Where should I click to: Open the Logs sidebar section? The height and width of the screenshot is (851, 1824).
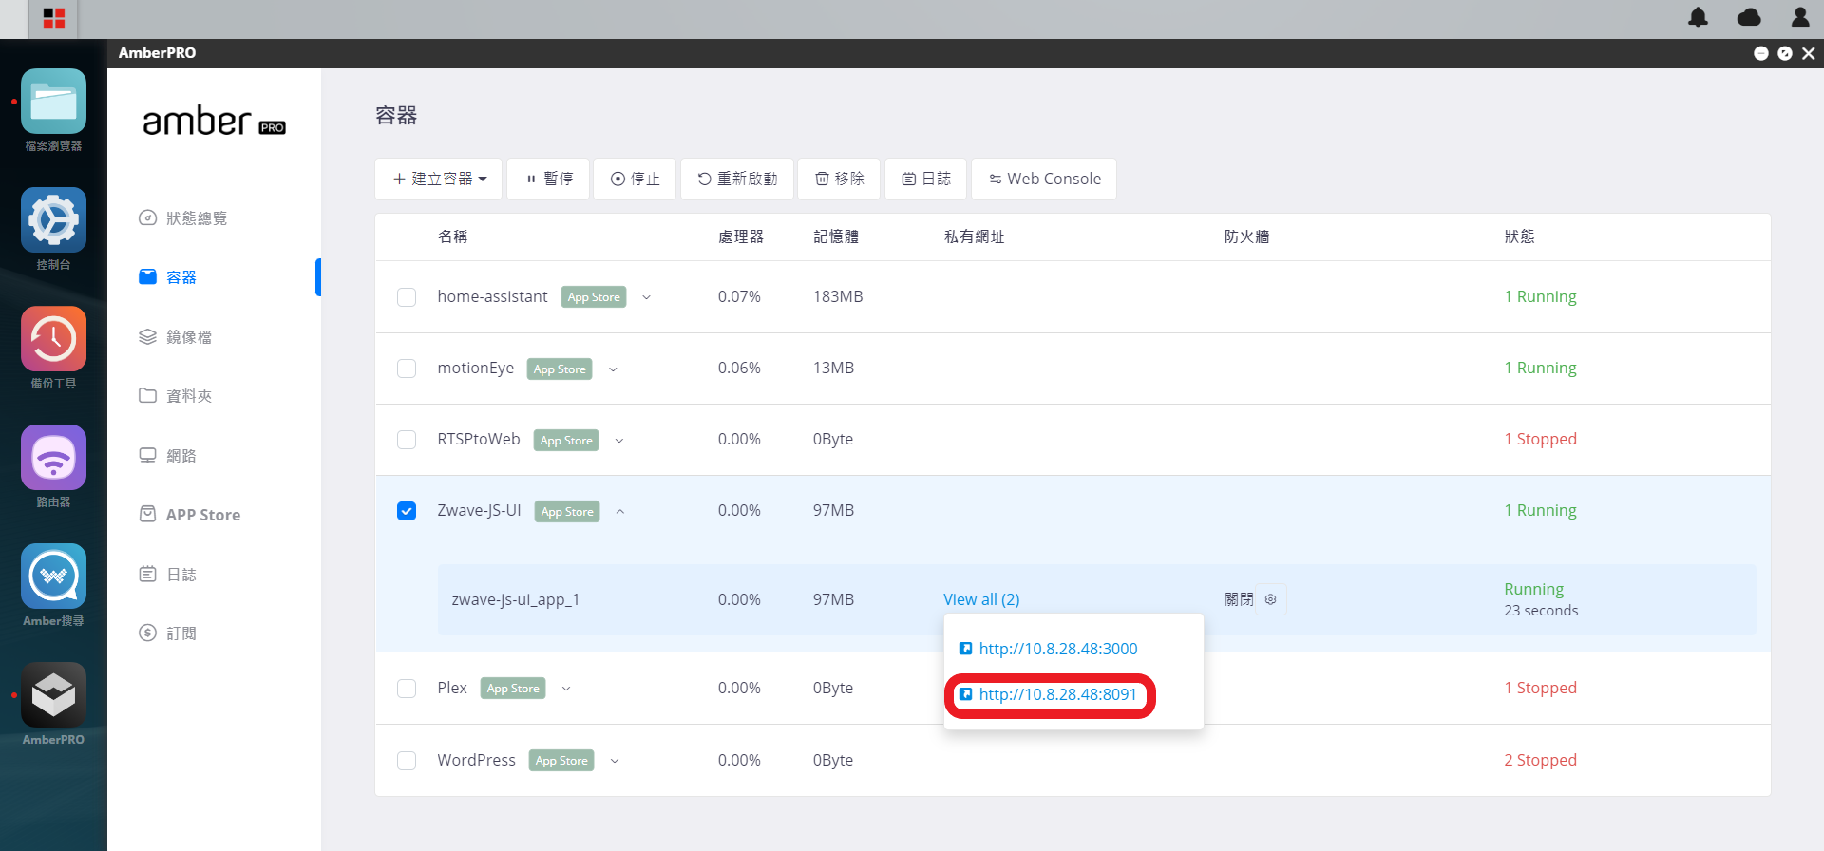coord(167,575)
